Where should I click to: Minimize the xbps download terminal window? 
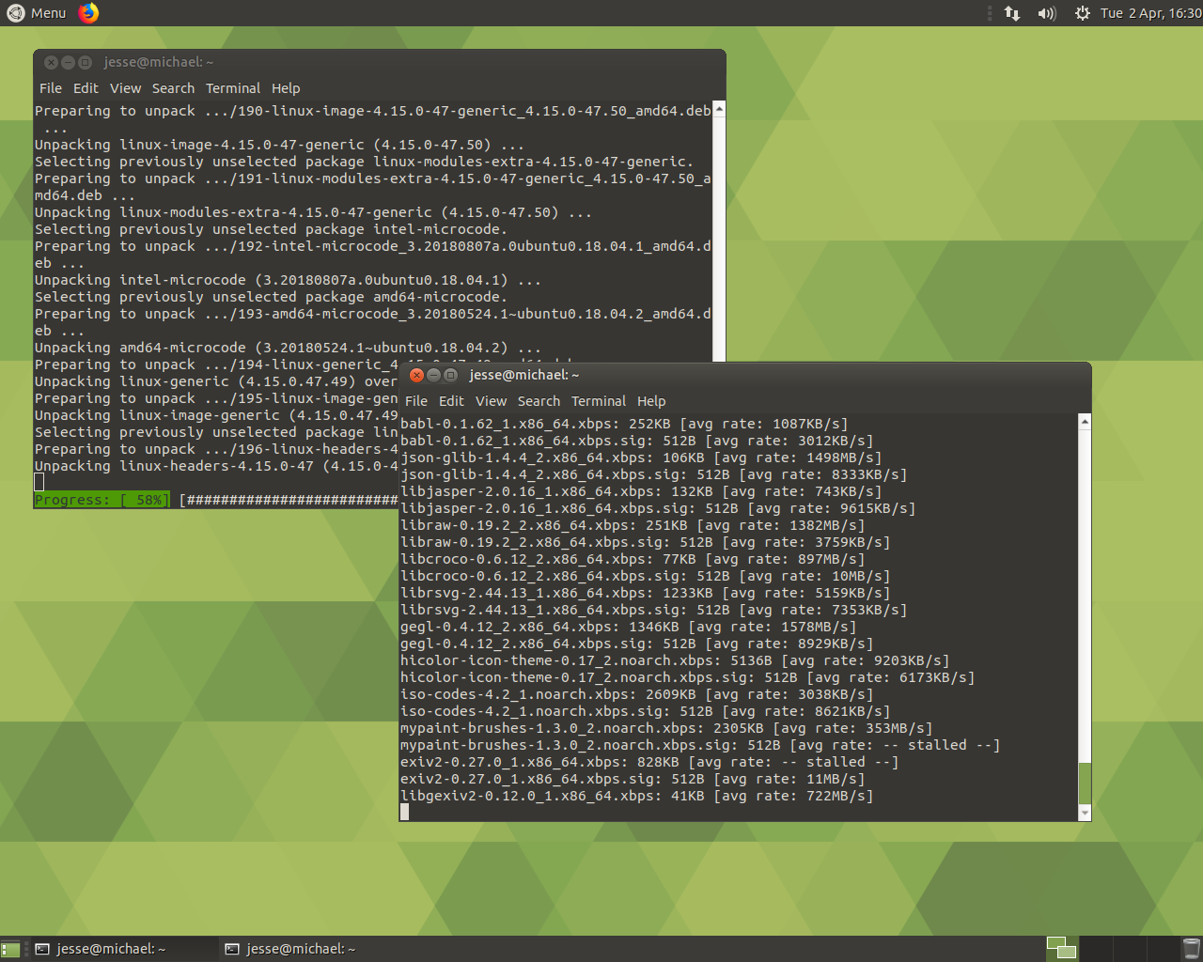pos(433,375)
